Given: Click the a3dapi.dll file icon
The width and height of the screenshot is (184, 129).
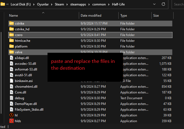Looking at the screenshot, I should coord(12,58).
